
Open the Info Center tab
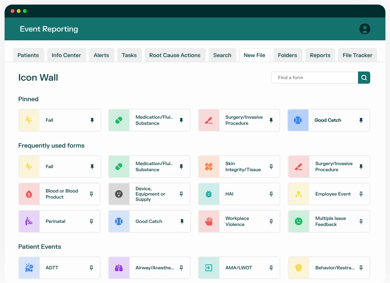(66, 55)
